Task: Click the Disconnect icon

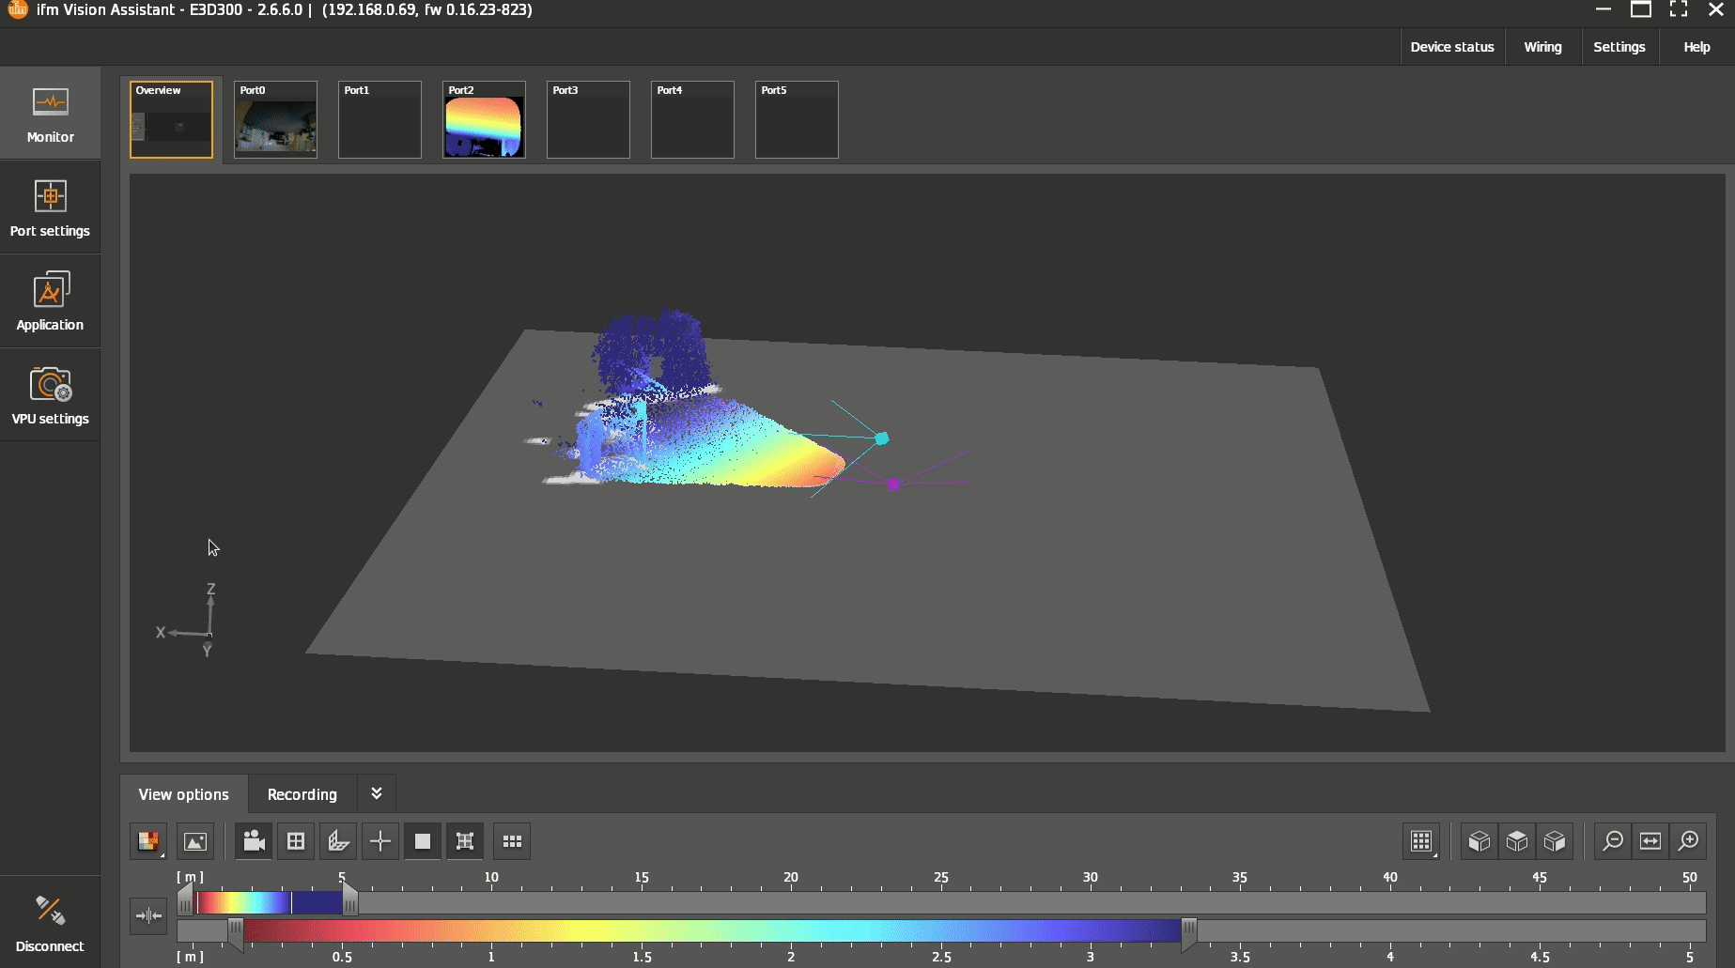Action: pyautogui.click(x=50, y=922)
